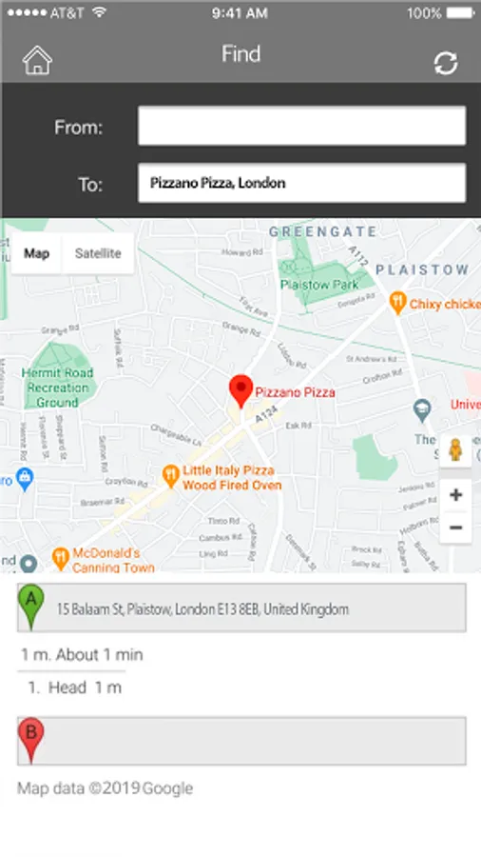Select the red Pizzano Pizza map pin
This screenshot has width=481, height=857.
[x=240, y=391]
